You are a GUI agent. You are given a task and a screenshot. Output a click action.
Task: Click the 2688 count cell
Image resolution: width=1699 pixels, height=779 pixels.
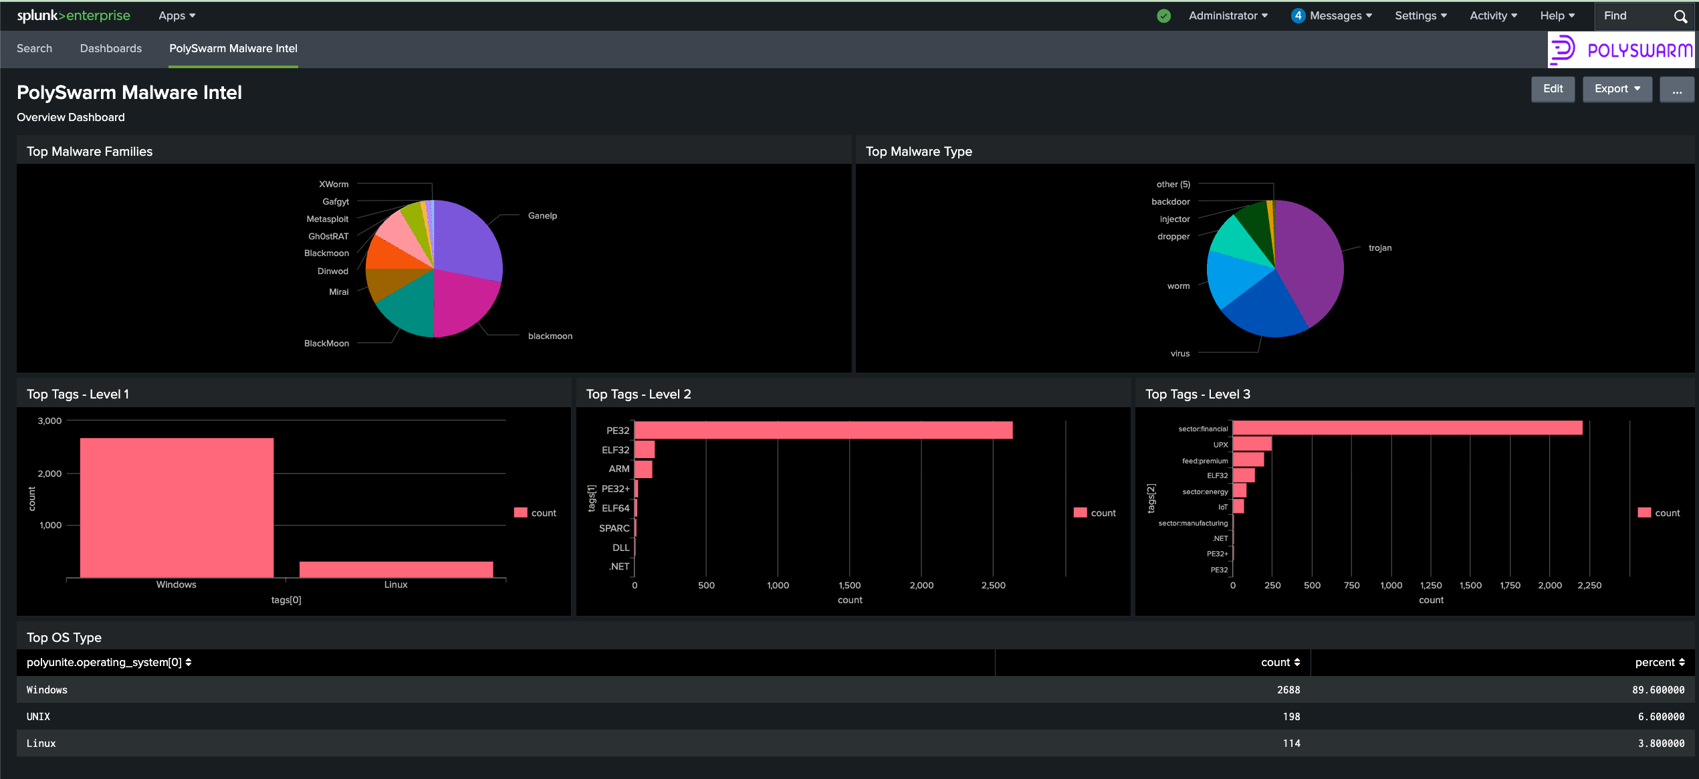coord(1288,689)
